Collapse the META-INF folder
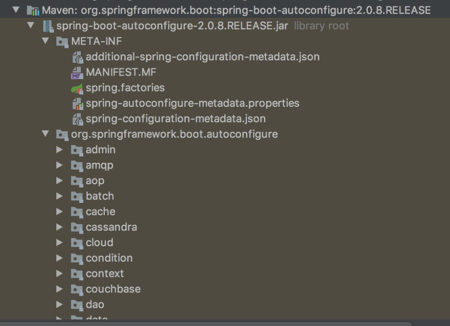Screen dimensions: 450x326 pos(45,41)
